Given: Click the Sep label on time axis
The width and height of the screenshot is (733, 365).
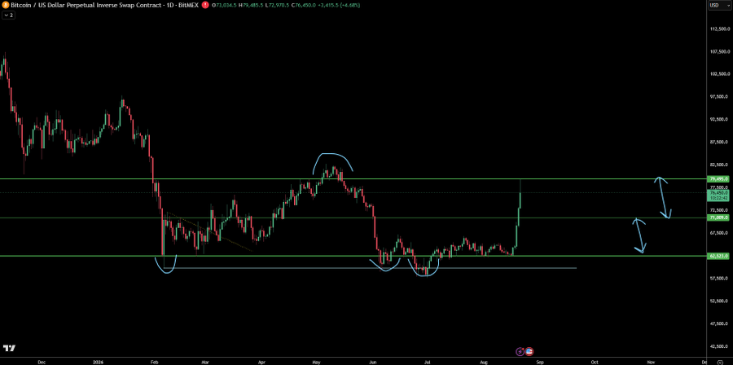Looking at the screenshot, I should [x=540, y=362].
